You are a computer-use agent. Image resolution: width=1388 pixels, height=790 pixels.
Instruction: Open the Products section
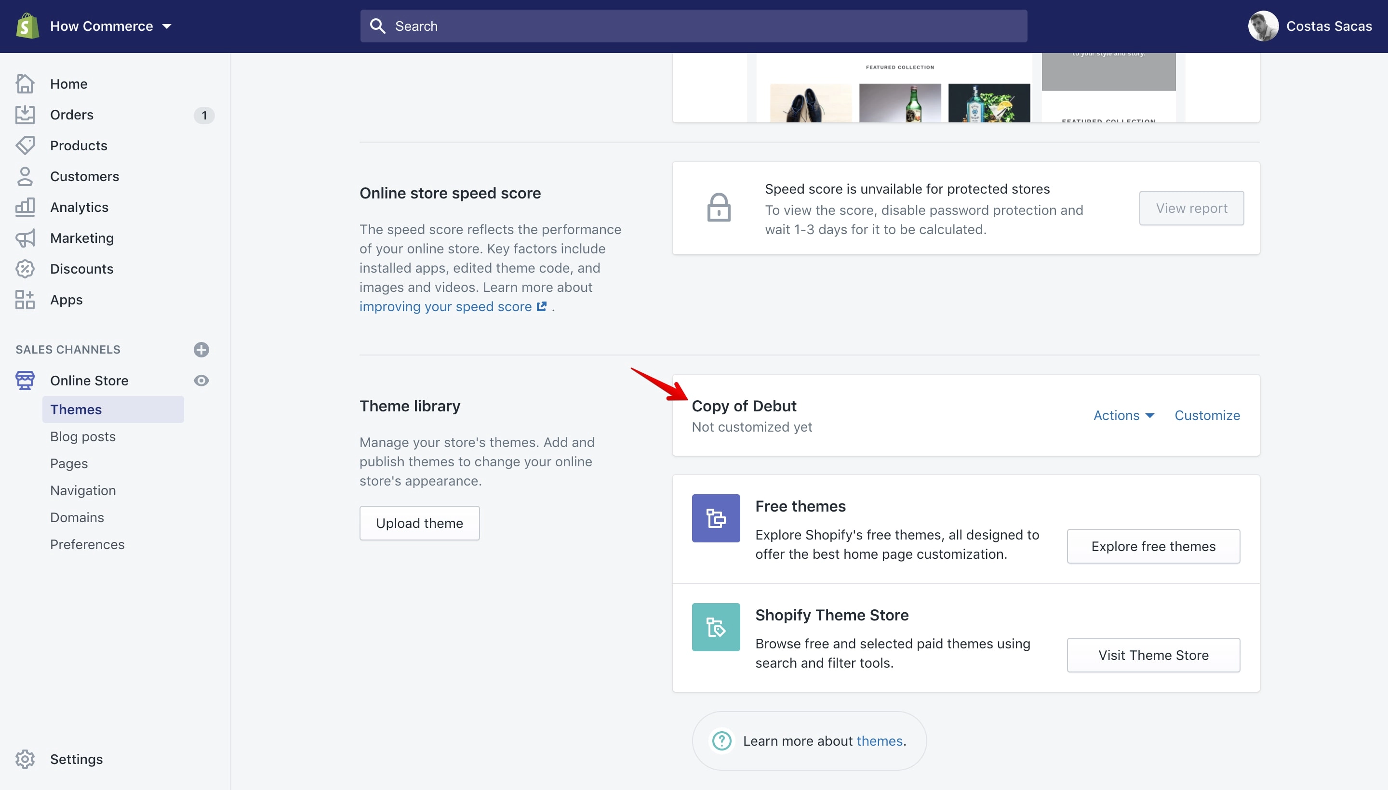(x=79, y=145)
